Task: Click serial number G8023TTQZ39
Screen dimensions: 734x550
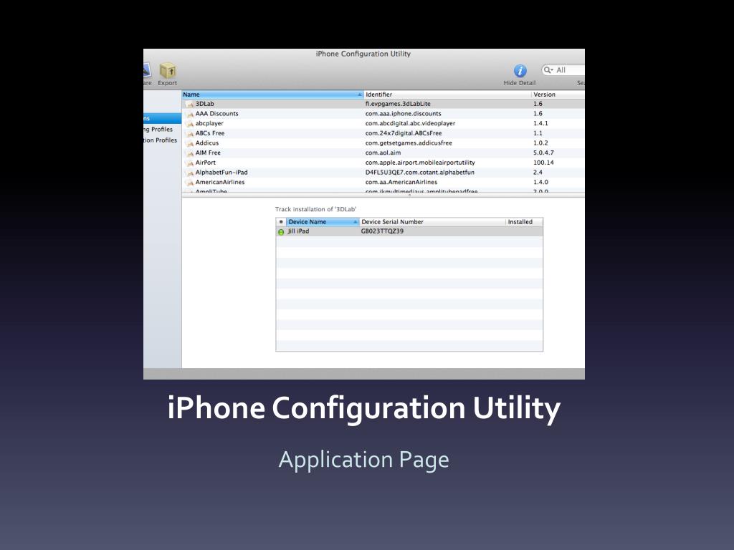Action: (382, 231)
